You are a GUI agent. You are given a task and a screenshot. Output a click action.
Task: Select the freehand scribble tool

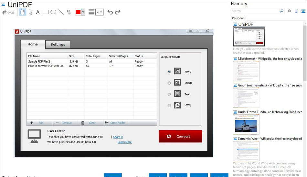pyautogui.click(x=69, y=12)
